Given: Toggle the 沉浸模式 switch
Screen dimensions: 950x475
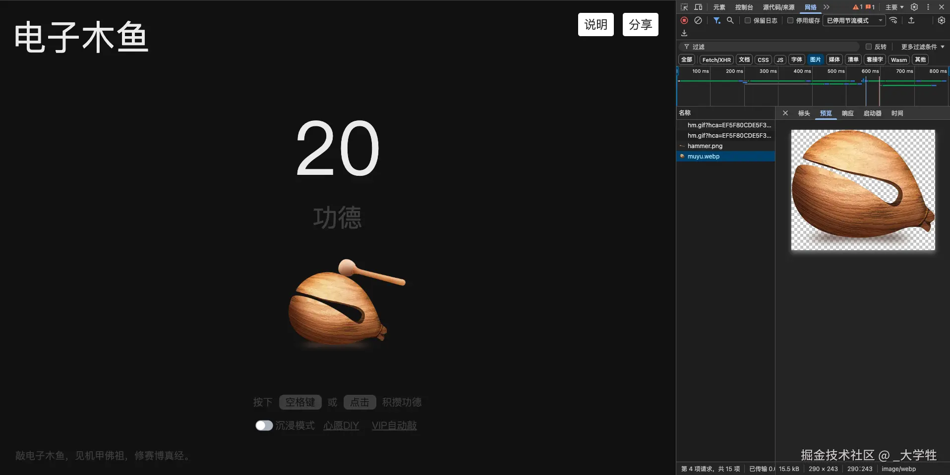Looking at the screenshot, I should pos(264,425).
